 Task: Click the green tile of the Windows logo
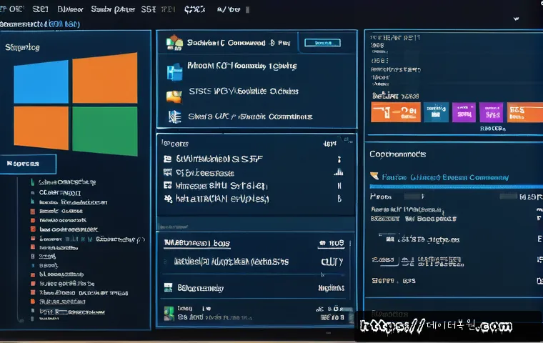coord(105,131)
